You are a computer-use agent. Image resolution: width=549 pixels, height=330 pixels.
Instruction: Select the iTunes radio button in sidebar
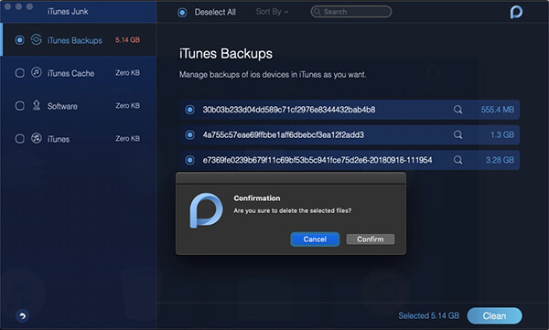[x=19, y=139]
